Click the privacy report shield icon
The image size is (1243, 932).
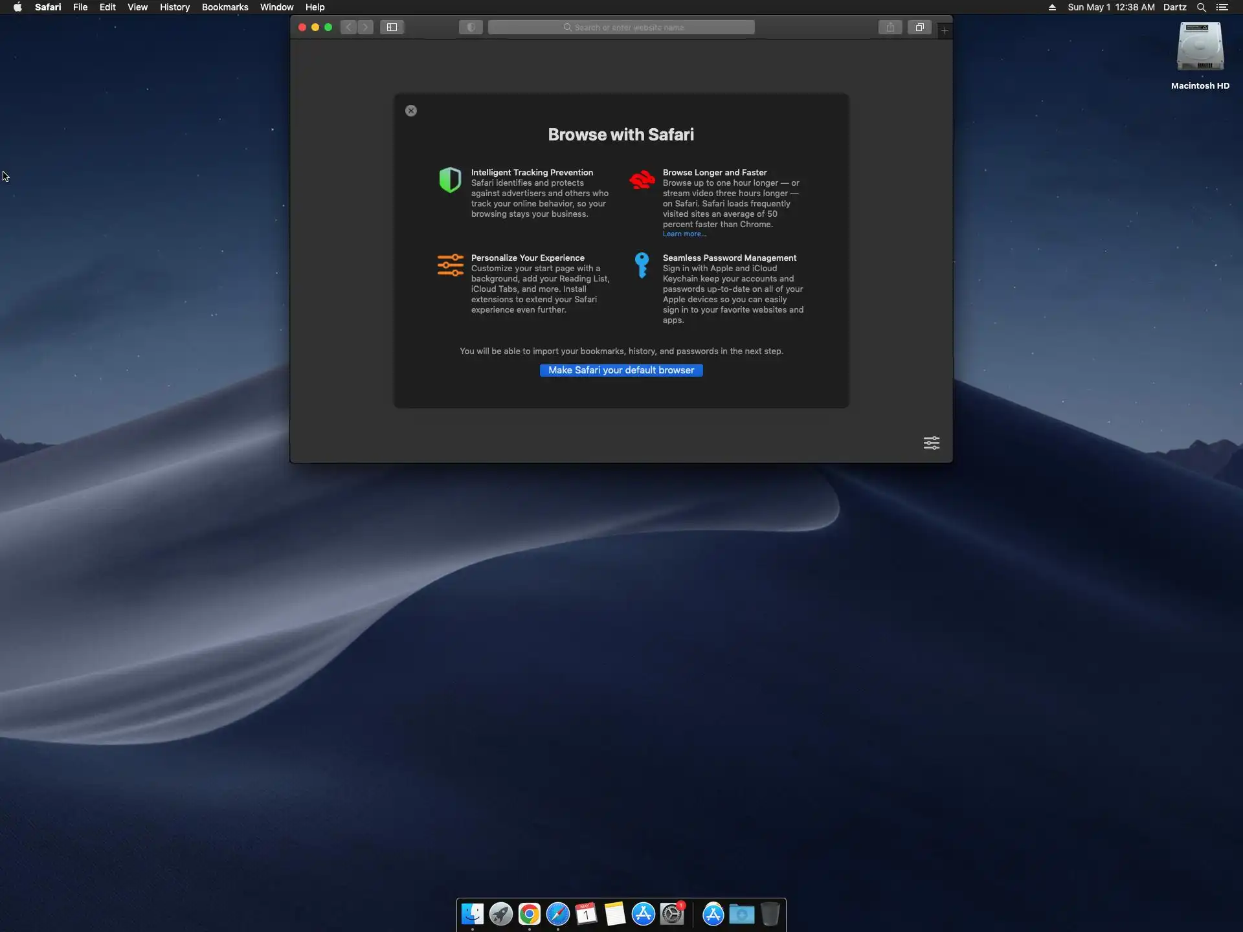point(471,27)
